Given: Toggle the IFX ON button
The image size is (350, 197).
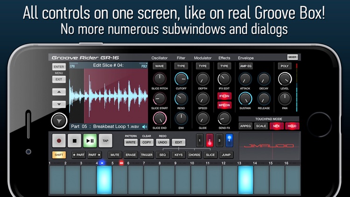Looking at the screenshot, I should 224,96.
